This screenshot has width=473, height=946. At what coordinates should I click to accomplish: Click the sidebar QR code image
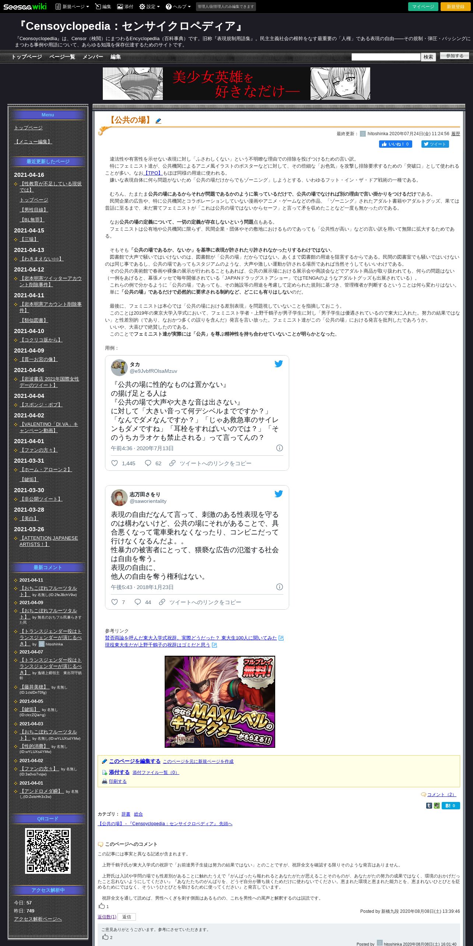coord(48,851)
